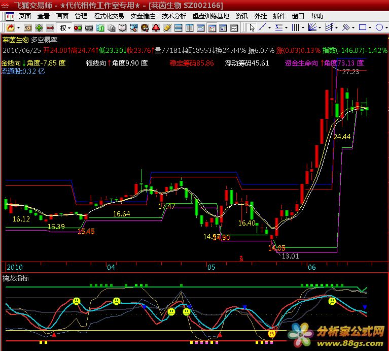Toggle the red-green linked circles icon
Screen dimensions: 389x351
click(x=78, y=27)
